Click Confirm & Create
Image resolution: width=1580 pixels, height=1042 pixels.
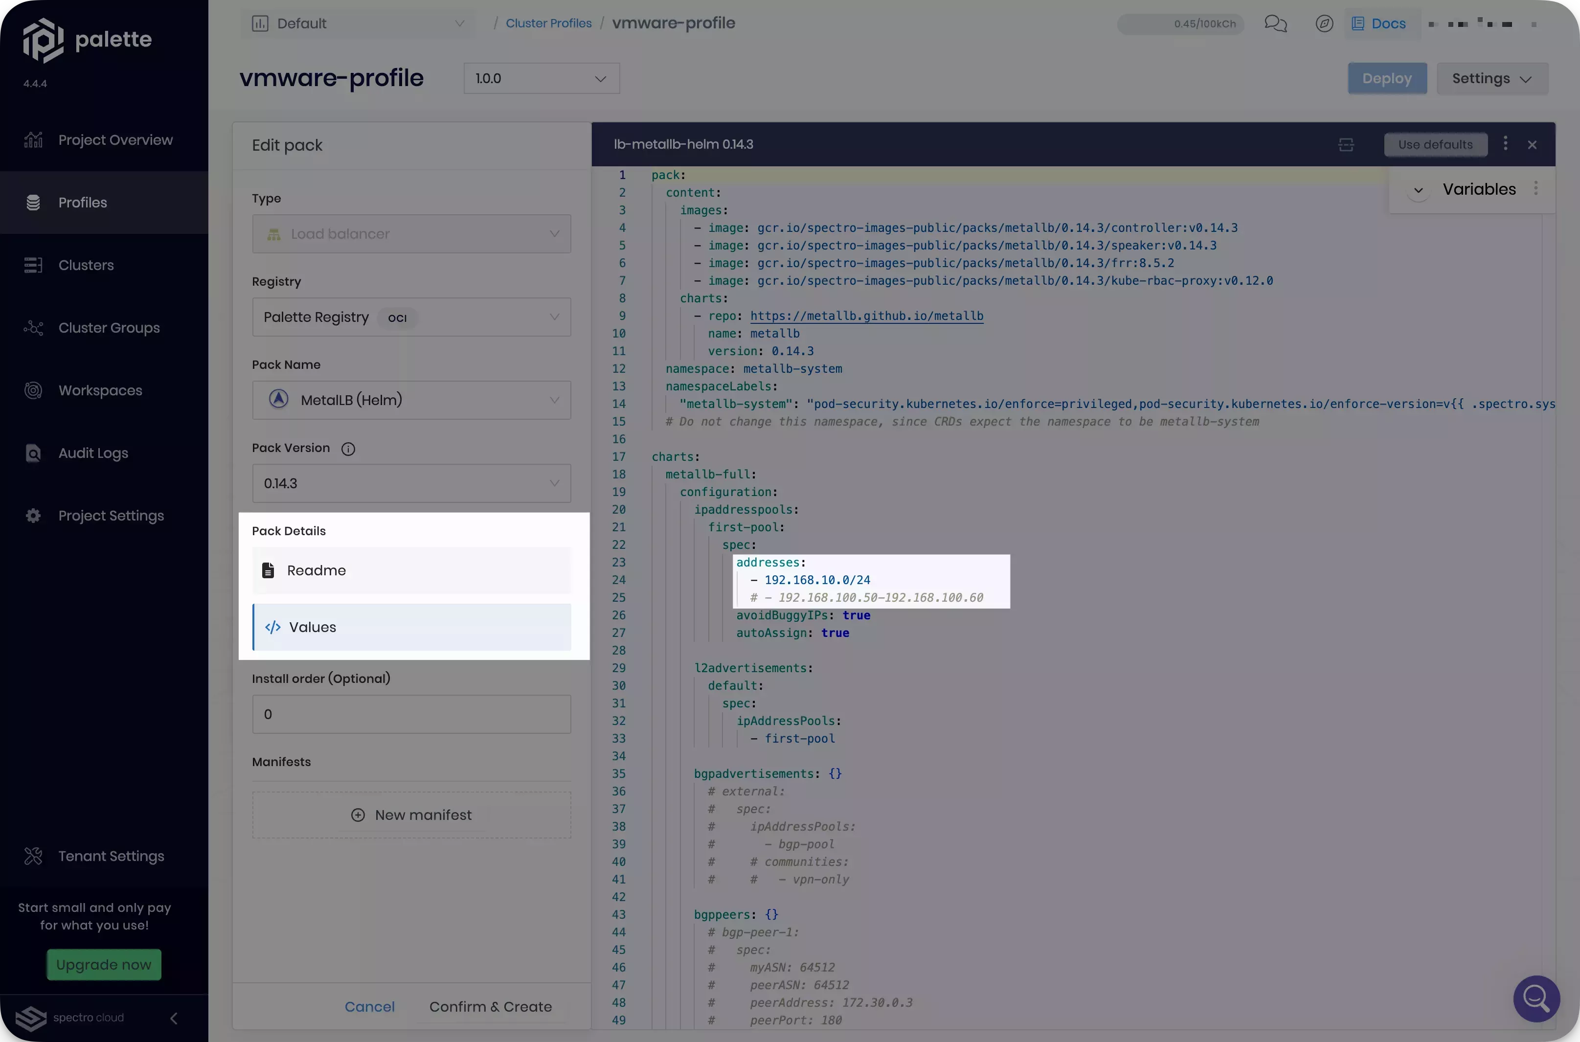(x=490, y=1007)
